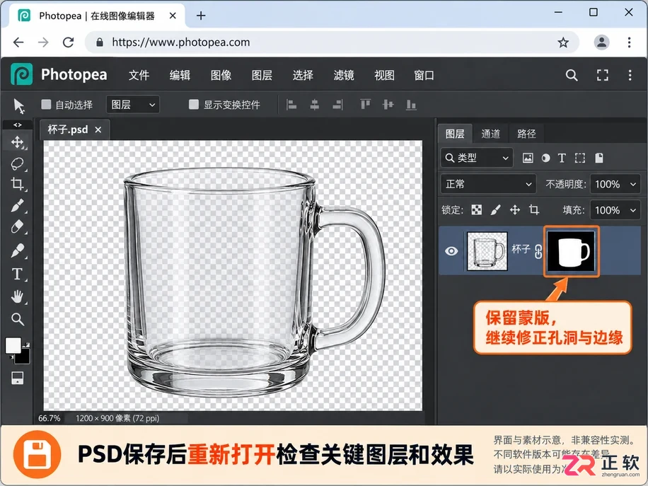Open the 图层 auto-select target dropdown
This screenshot has width=648, height=486.
pyautogui.click(x=133, y=105)
